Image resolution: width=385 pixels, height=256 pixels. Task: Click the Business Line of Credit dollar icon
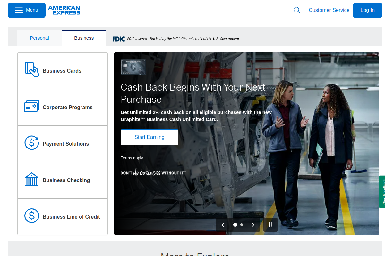32,216
